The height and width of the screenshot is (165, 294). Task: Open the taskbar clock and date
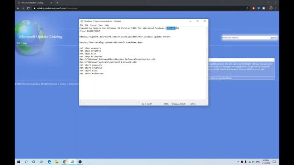(x=266, y=162)
